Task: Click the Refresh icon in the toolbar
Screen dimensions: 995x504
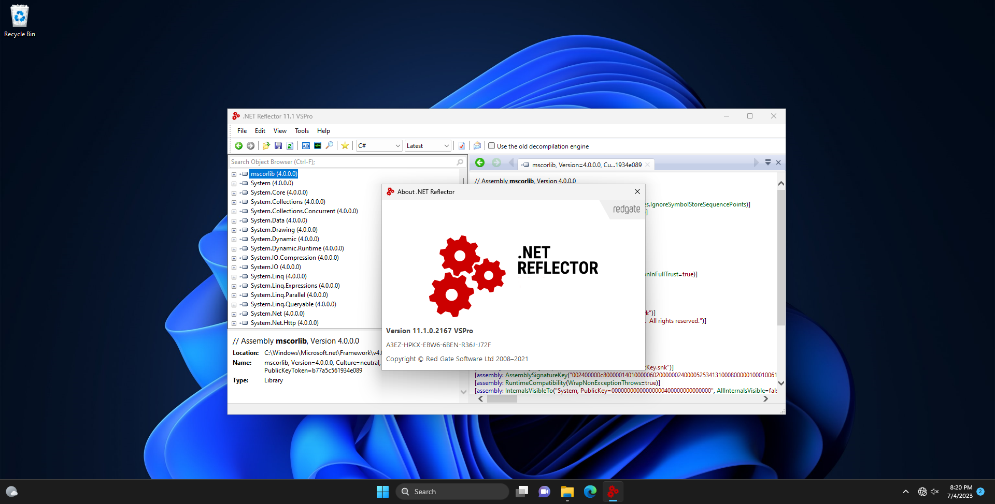Action: [290, 146]
